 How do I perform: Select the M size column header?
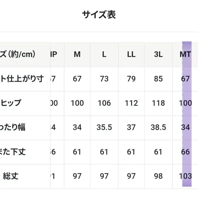point(77,54)
